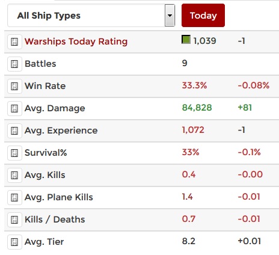279x255 pixels.
Task: Open chart icon beside Warships Today Rating
Action: click(x=14, y=42)
